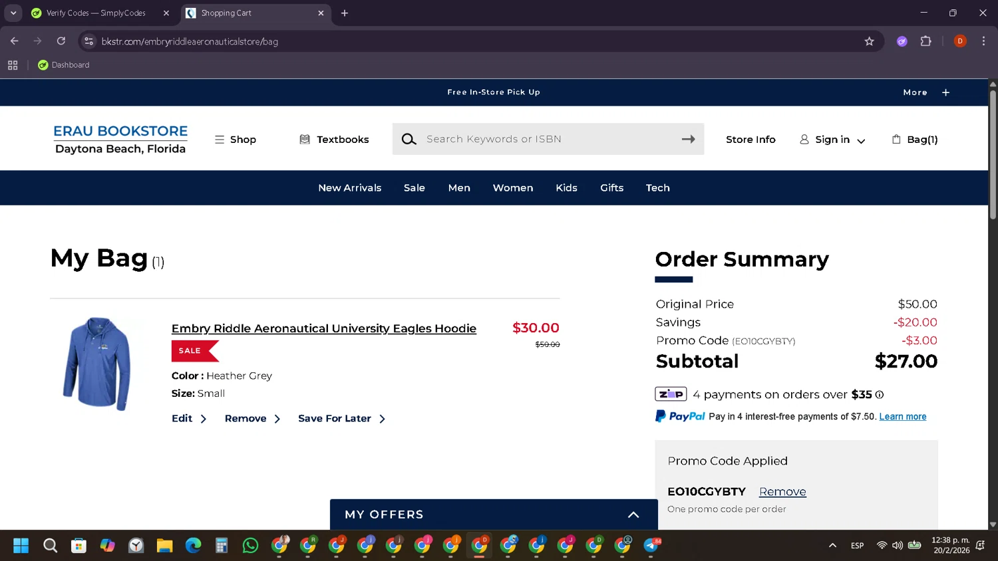Click the ESP language indicator
Screen dimensions: 998x561
(857, 546)
